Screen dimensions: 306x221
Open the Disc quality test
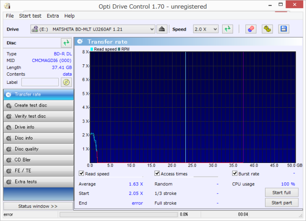click(x=38, y=149)
